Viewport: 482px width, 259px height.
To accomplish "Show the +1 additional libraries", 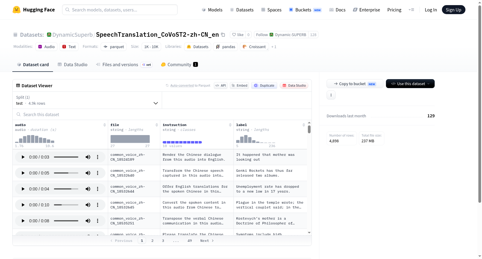I will 274,47.
